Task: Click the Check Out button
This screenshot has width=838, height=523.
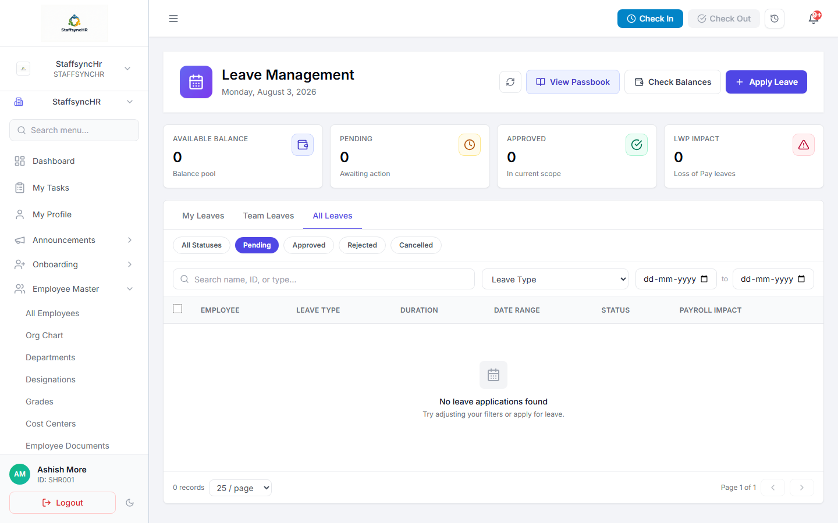Action: [x=724, y=19]
